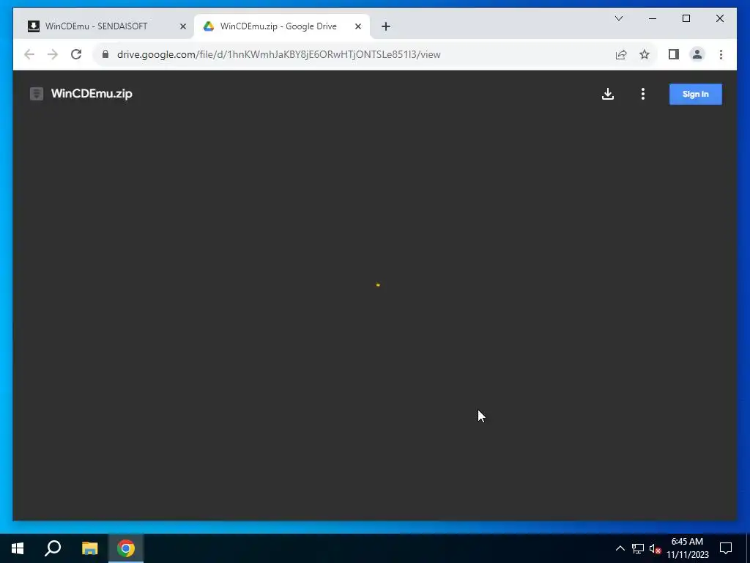Close the WinCDEmu - SENDAISOFT tab
The image size is (750, 563).
[x=182, y=26]
